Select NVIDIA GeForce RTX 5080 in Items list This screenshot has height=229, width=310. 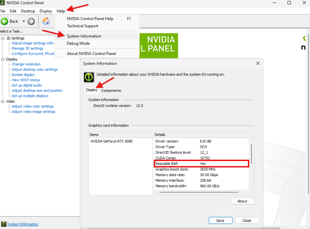point(112,141)
